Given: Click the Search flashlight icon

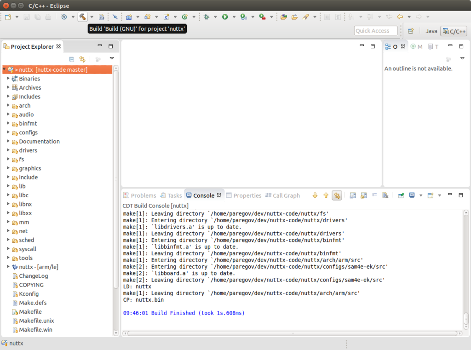Looking at the screenshot, I should pyautogui.click(x=306, y=17).
